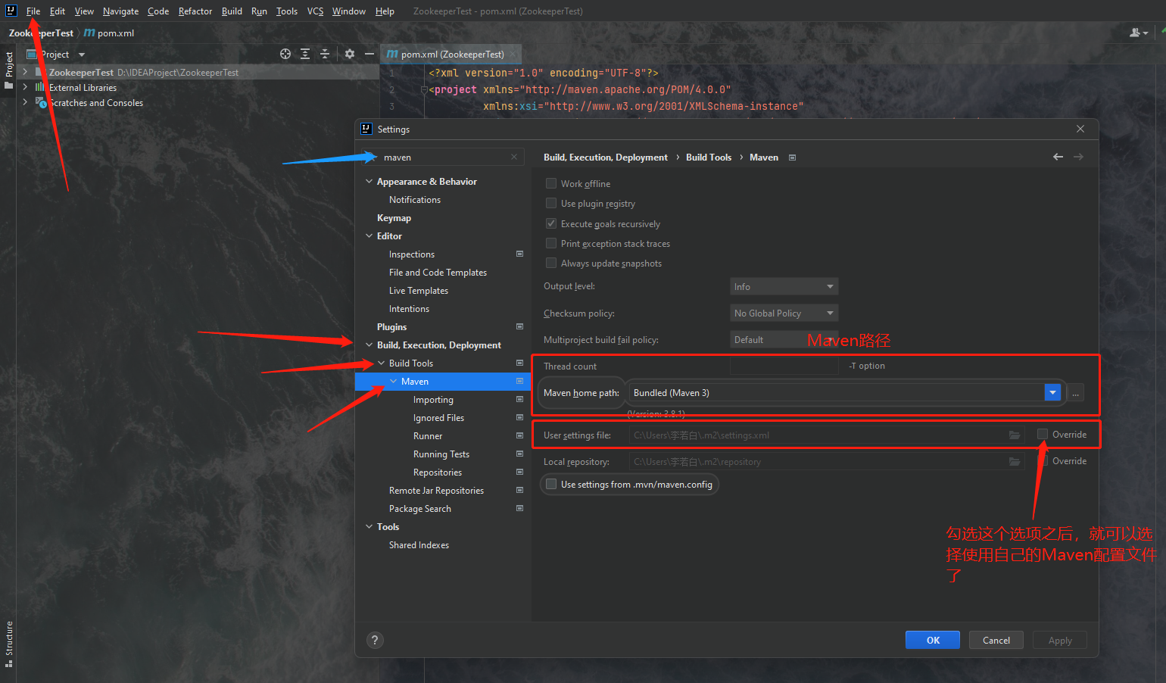Collapse the Editor settings section

click(x=369, y=236)
